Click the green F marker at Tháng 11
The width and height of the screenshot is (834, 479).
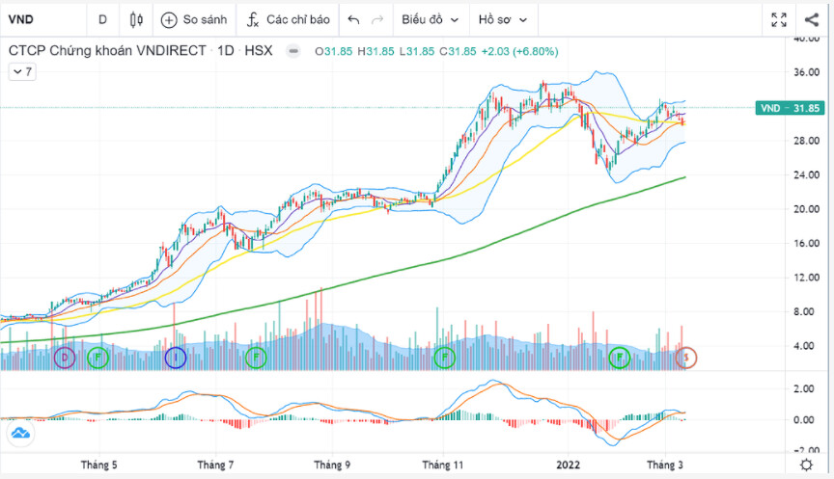[x=445, y=358]
